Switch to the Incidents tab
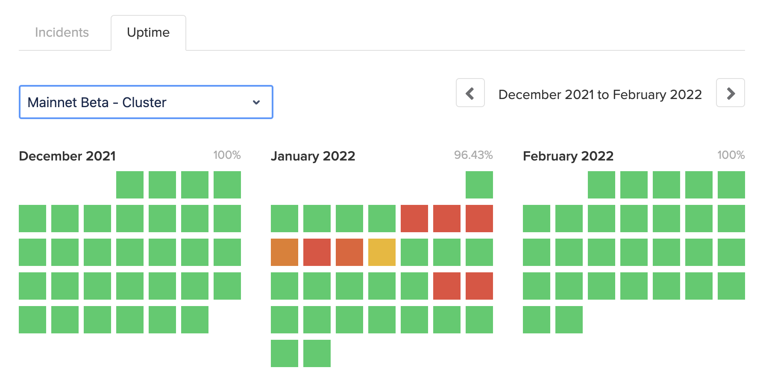Viewport: 763px width, 391px height. pos(62,32)
